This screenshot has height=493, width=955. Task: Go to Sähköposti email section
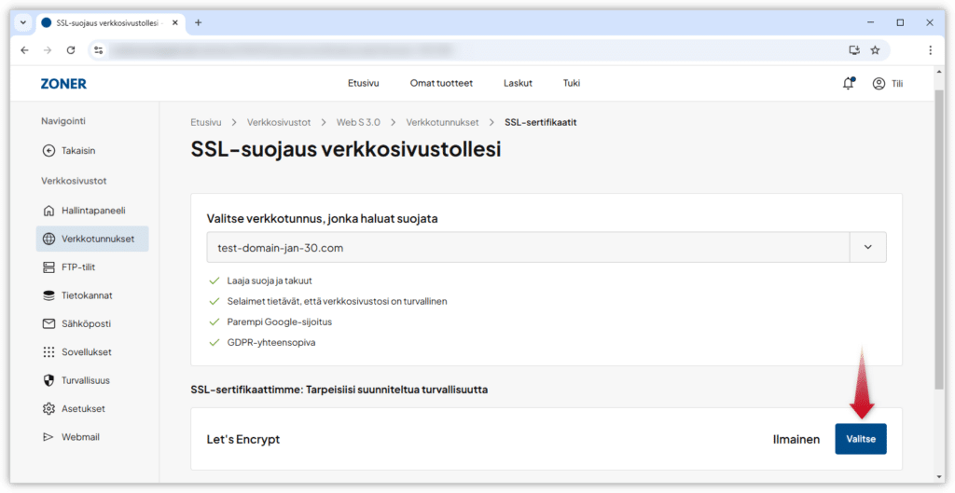point(85,323)
